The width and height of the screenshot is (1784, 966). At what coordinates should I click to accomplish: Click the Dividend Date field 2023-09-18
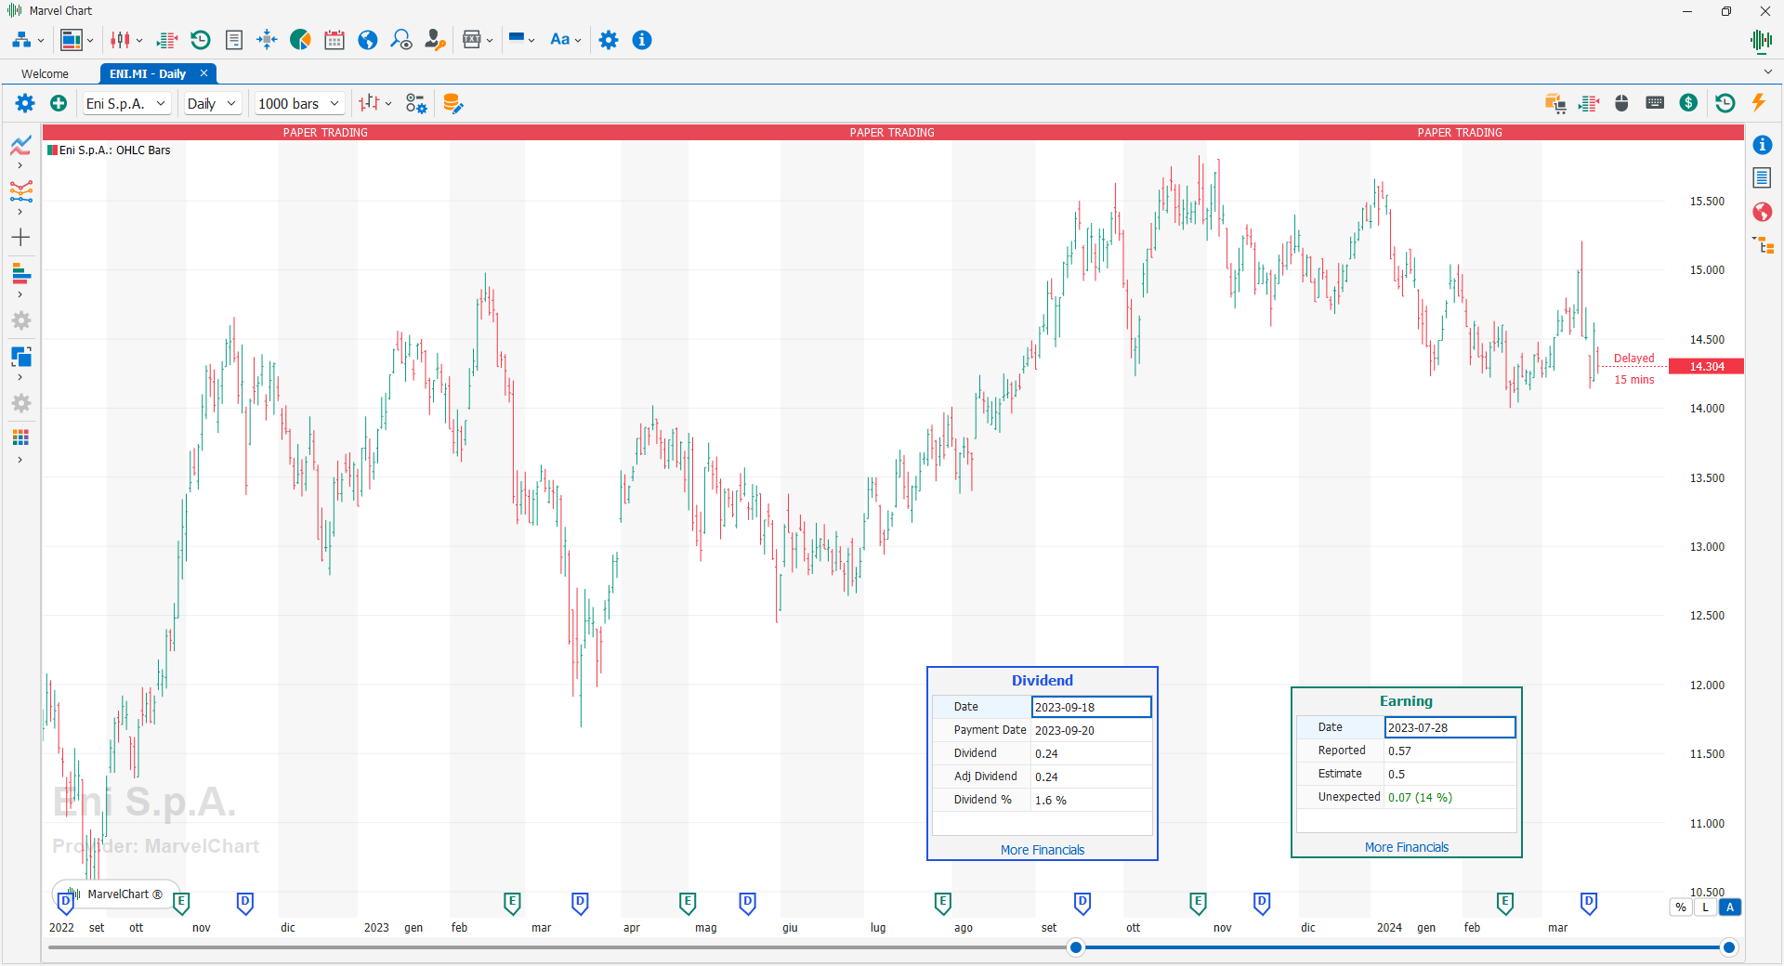[x=1091, y=707]
